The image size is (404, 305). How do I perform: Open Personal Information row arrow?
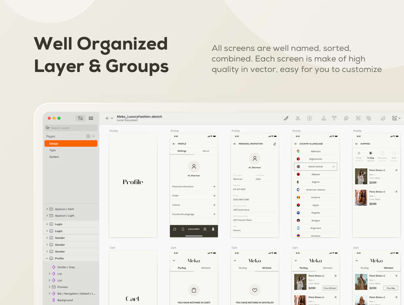[x=214, y=186]
